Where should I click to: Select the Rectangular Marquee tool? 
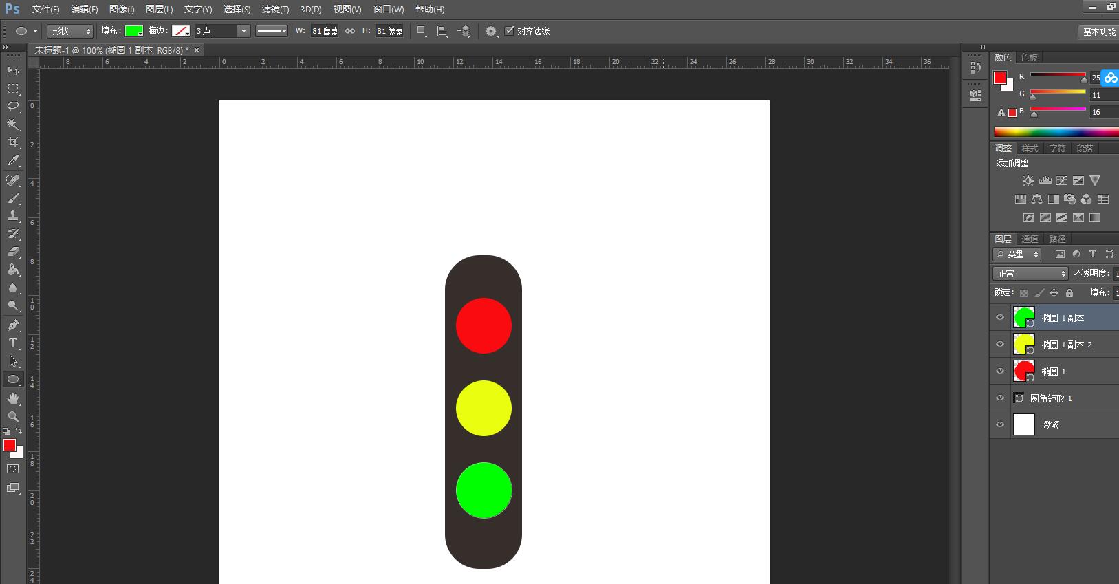[13, 89]
